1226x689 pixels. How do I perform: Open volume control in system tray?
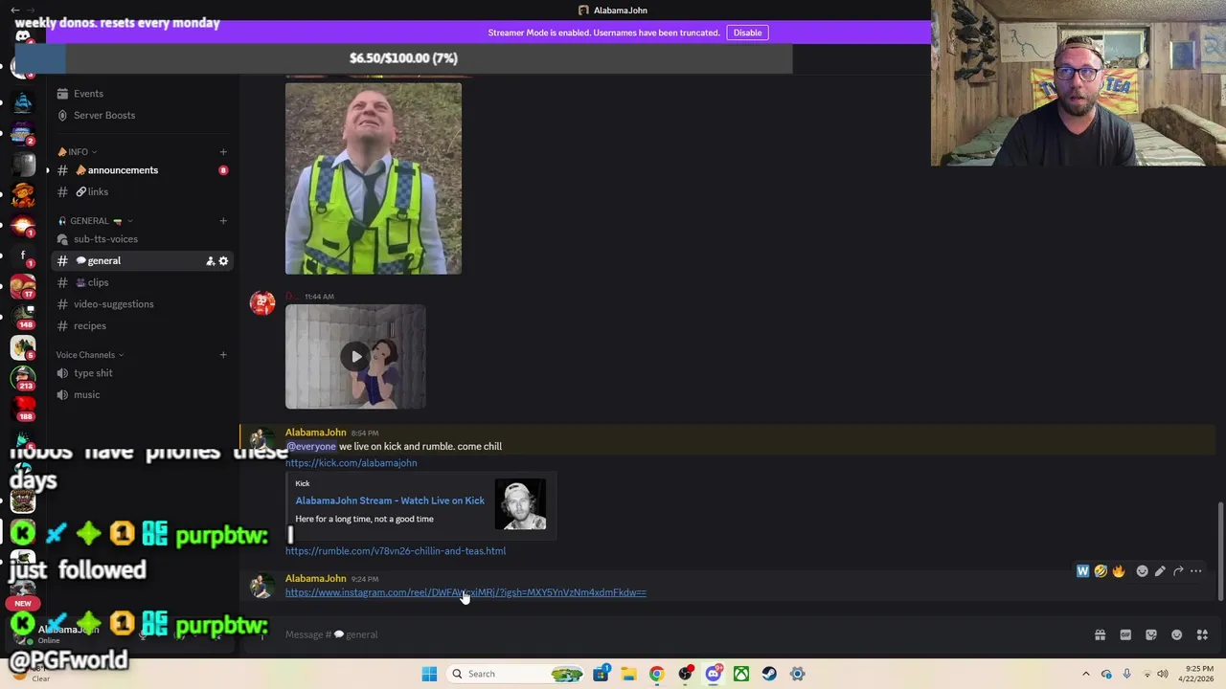click(x=1163, y=674)
